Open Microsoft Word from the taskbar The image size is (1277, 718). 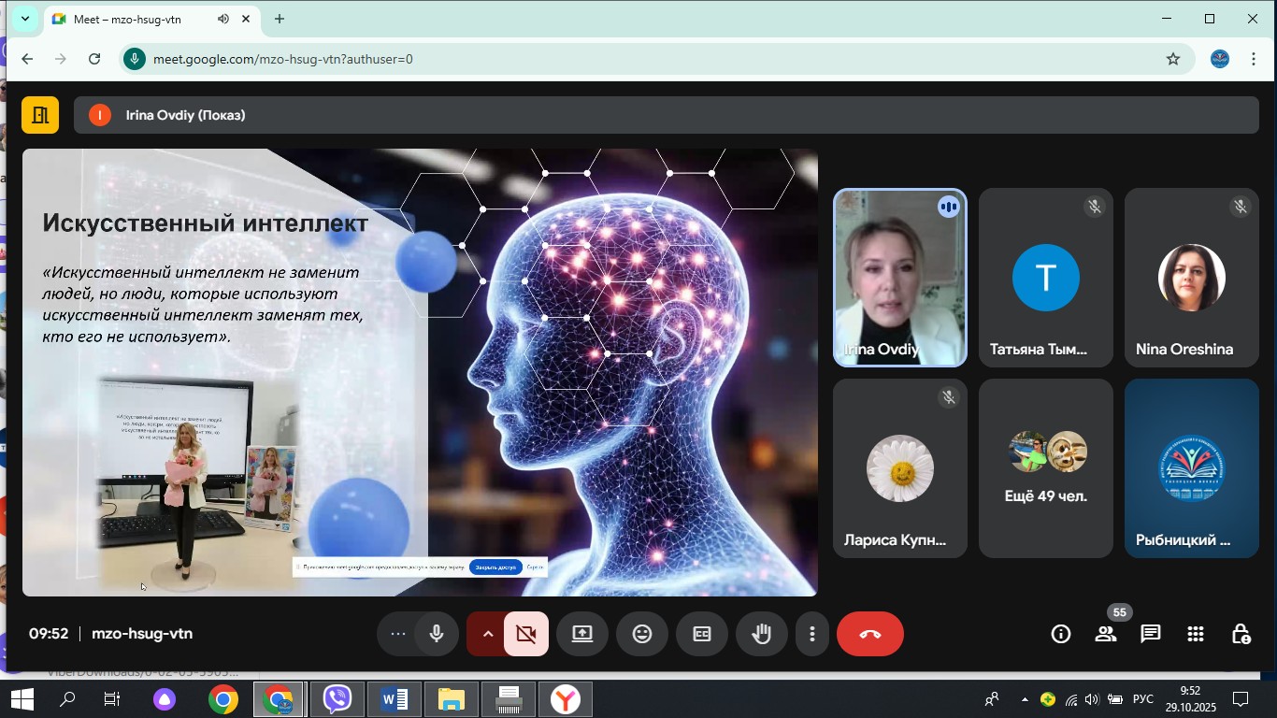[395, 699]
